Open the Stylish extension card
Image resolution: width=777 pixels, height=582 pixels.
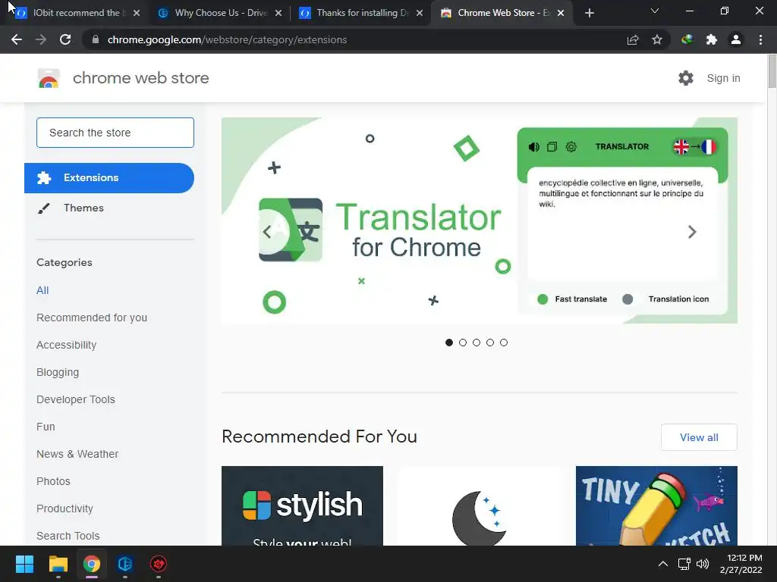click(302, 505)
